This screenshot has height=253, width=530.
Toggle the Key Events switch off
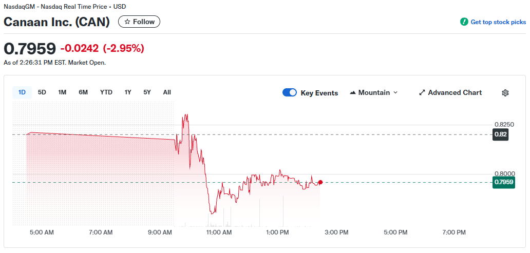pos(290,93)
